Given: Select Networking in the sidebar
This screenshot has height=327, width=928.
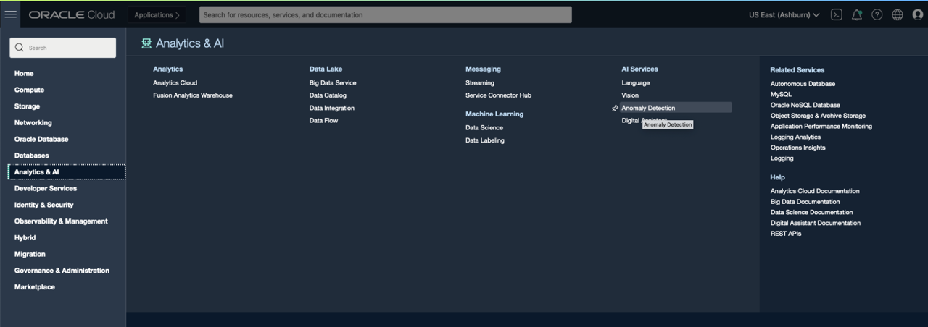Looking at the screenshot, I should tap(33, 122).
